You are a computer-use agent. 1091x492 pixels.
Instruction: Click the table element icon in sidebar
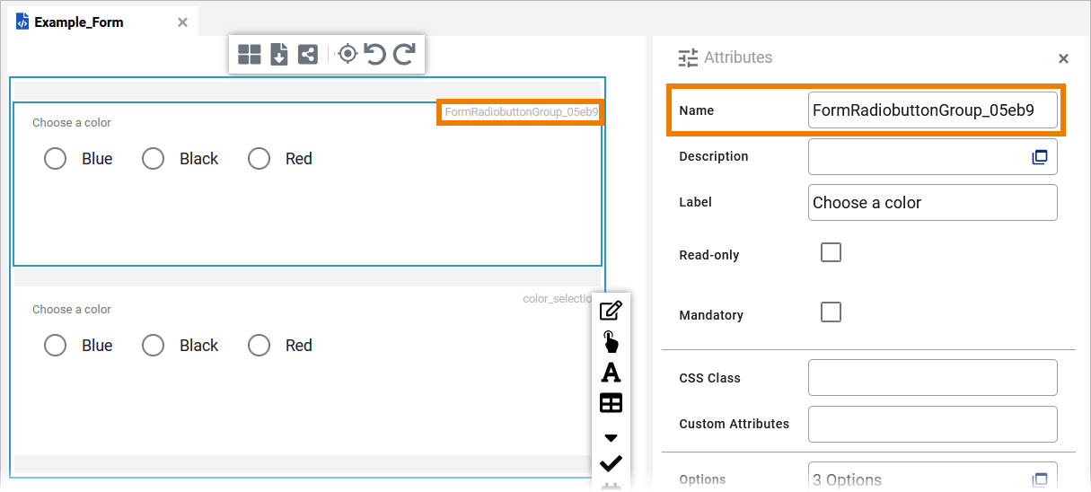(x=611, y=403)
